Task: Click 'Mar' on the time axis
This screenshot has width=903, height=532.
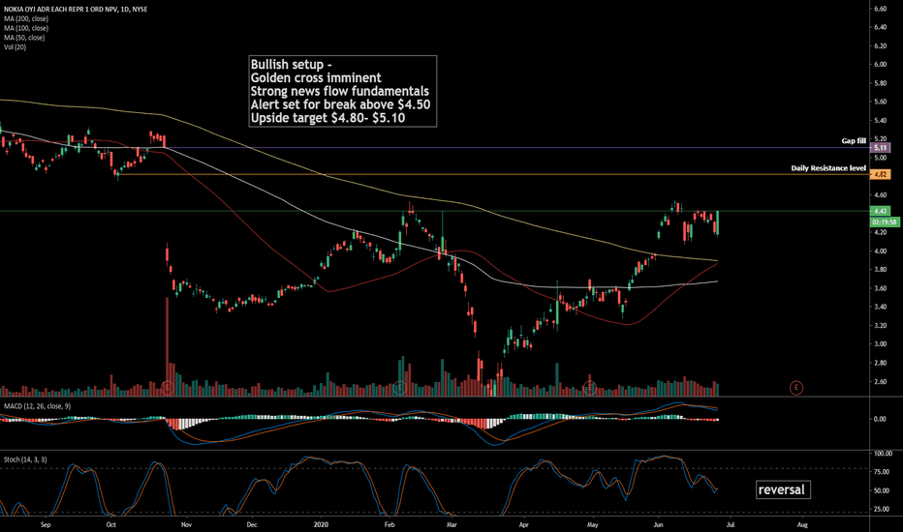Action: pyautogui.click(x=451, y=524)
